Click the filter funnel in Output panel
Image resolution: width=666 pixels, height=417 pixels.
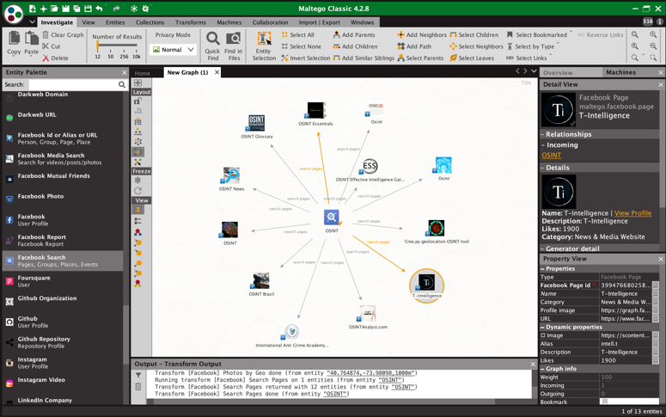(138, 376)
